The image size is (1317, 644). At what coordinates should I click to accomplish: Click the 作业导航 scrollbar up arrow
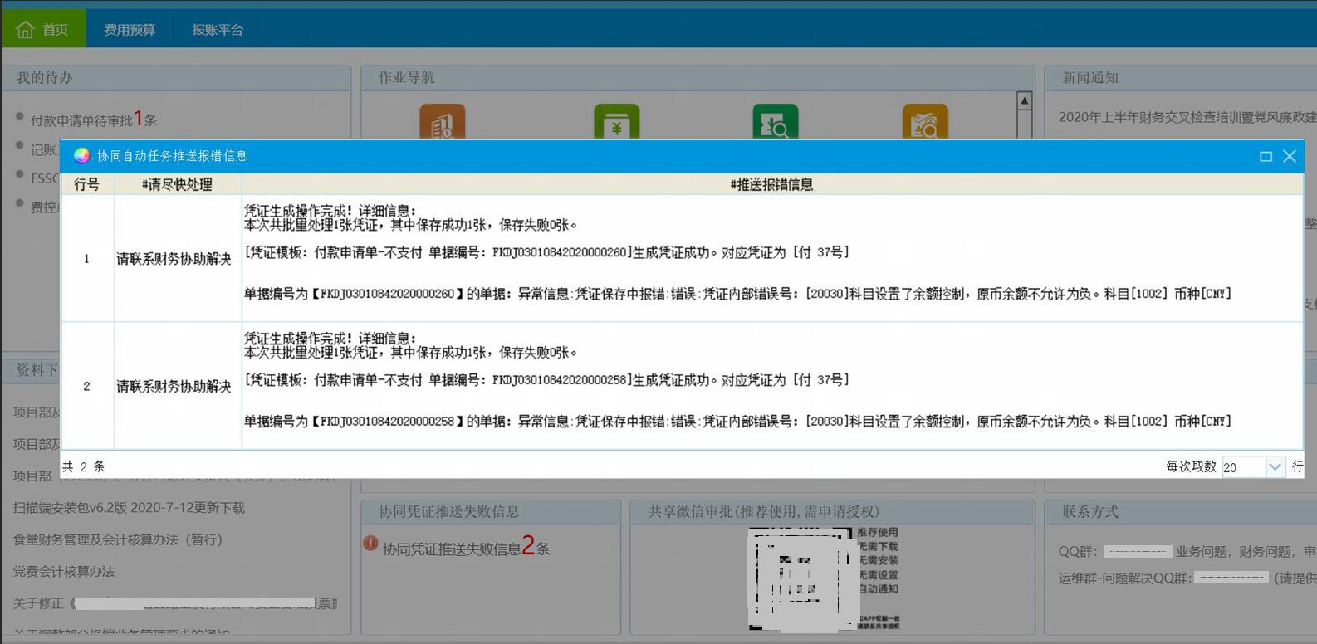tap(1025, 100)
